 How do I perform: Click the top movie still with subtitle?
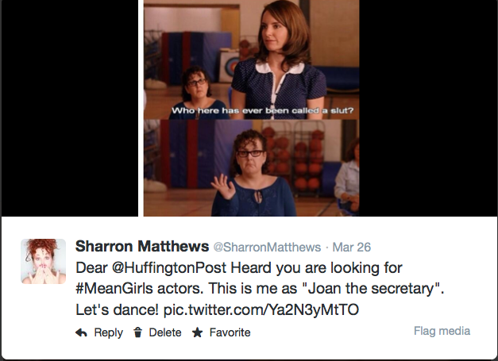[x=251, y=60]
